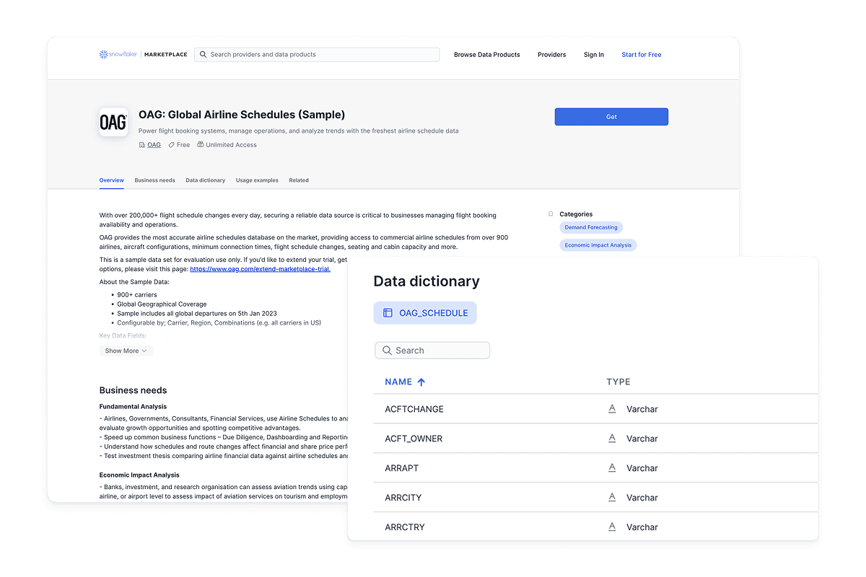Switch to the Business needs tab
Image resolution: width=866 pixels, height=577 pixels.
click(154, 180)
